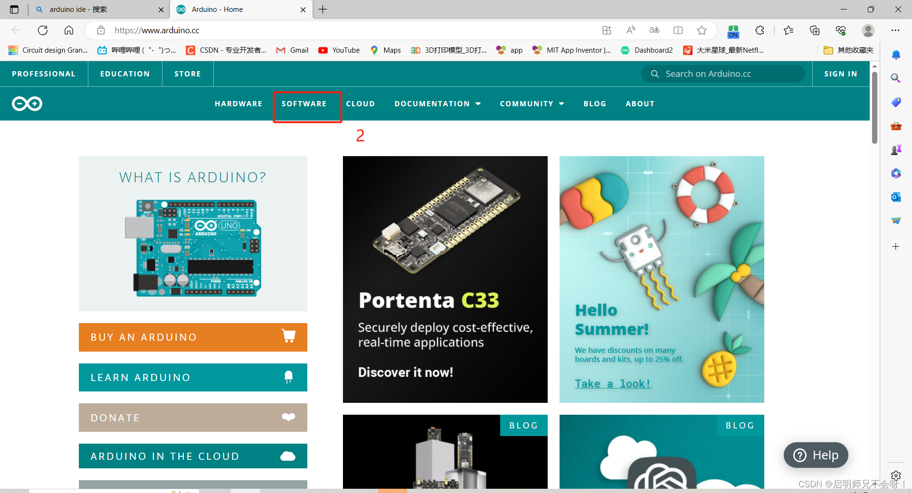Open the MIT App Inventor bookmark

point(571,50)
